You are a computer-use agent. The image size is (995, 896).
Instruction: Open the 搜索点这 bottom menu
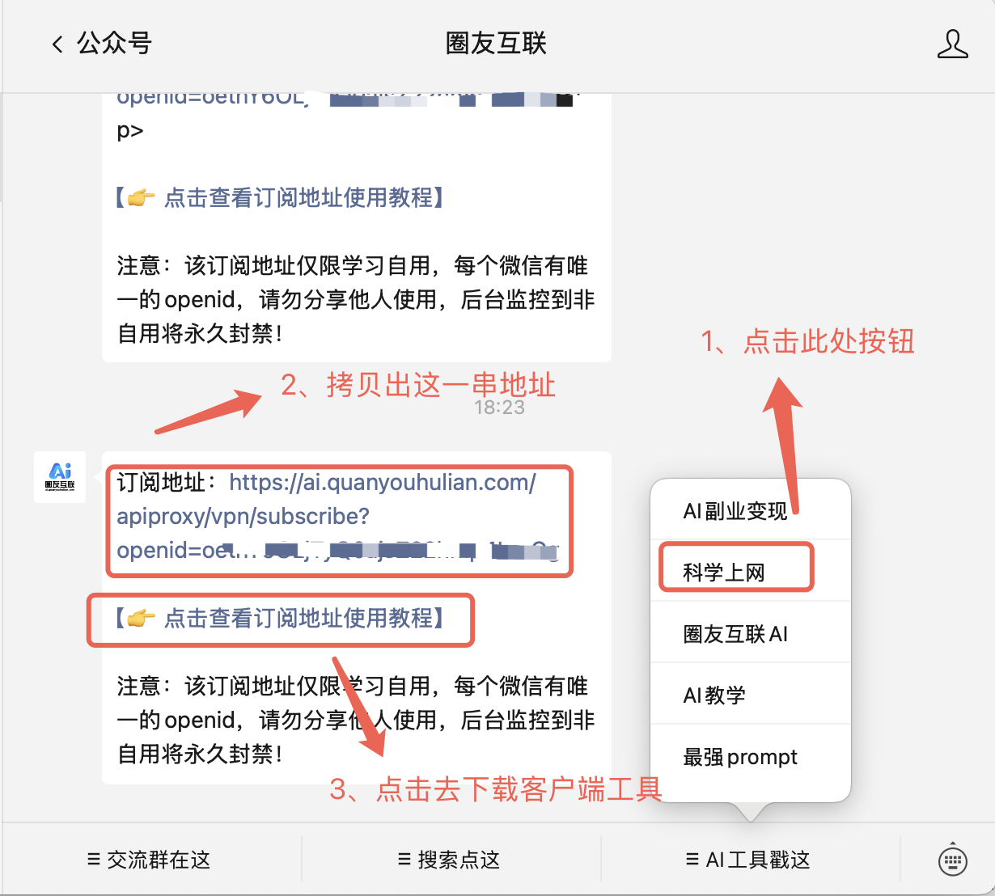(x=450, y=860)
